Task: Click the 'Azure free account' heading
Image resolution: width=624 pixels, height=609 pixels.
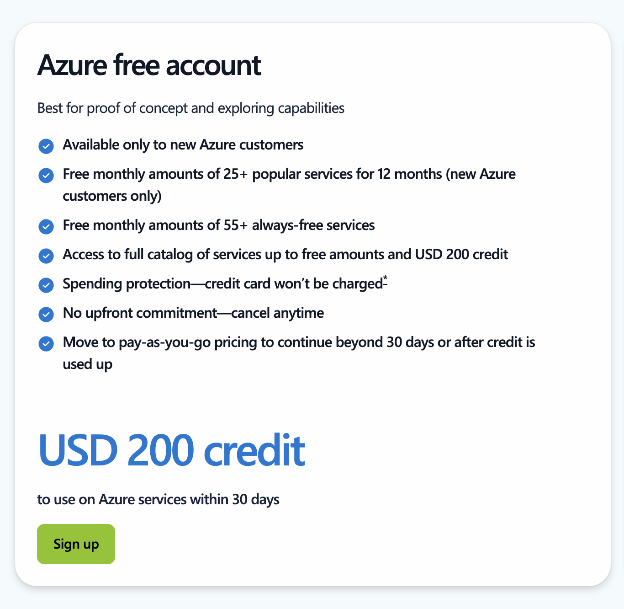Action: 149,65
